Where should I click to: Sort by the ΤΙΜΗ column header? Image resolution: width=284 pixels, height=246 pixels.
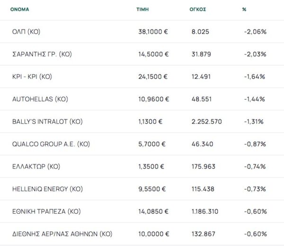(x=142, y=9)
